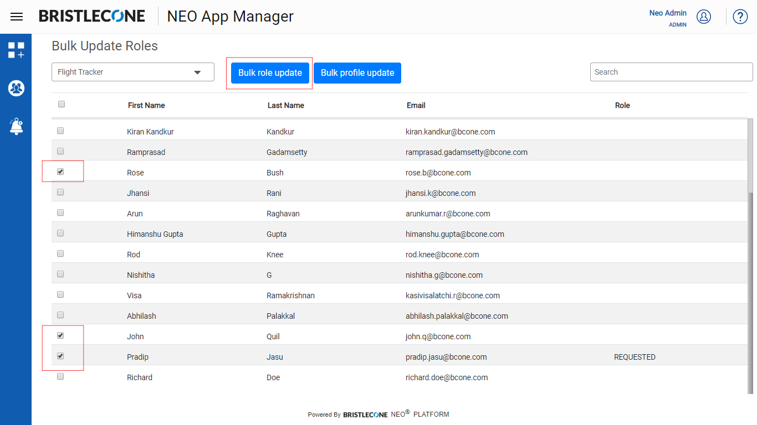Sort by the Email column header
The image size is (757, 425).
pos(416,105)
